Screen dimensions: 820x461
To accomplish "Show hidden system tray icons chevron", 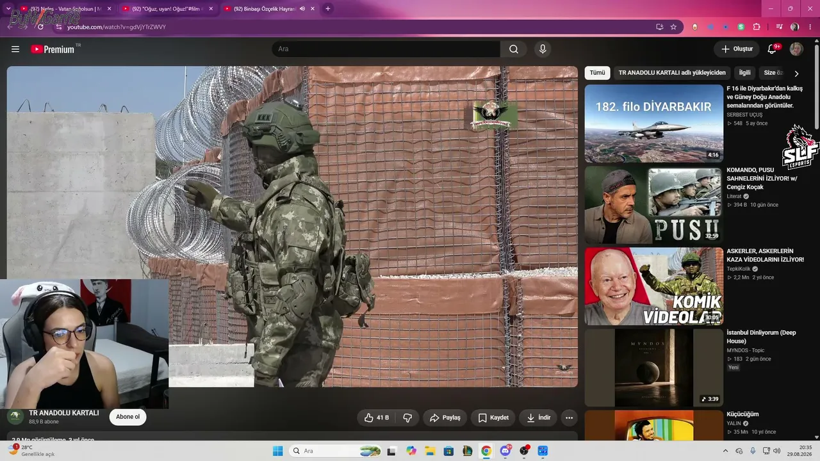I will pyautogui.click(x=726, y=451).
